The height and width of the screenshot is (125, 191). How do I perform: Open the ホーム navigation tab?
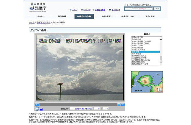(40, 17)
